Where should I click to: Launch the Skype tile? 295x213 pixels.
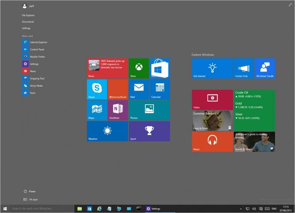coord(97,89)
